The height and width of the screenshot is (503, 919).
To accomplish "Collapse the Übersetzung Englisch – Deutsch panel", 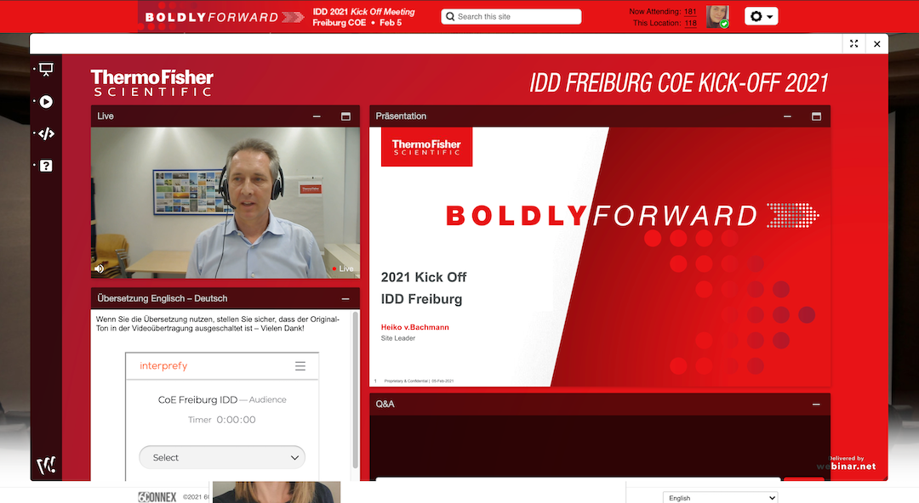I will (345, 299).
